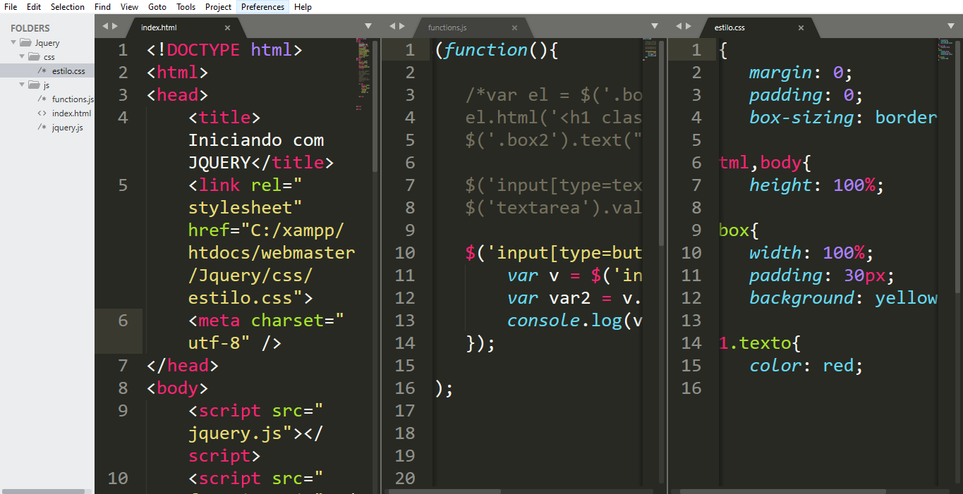Open the Project menu
Screen dimensions: 963x494
tap(219, 7)
